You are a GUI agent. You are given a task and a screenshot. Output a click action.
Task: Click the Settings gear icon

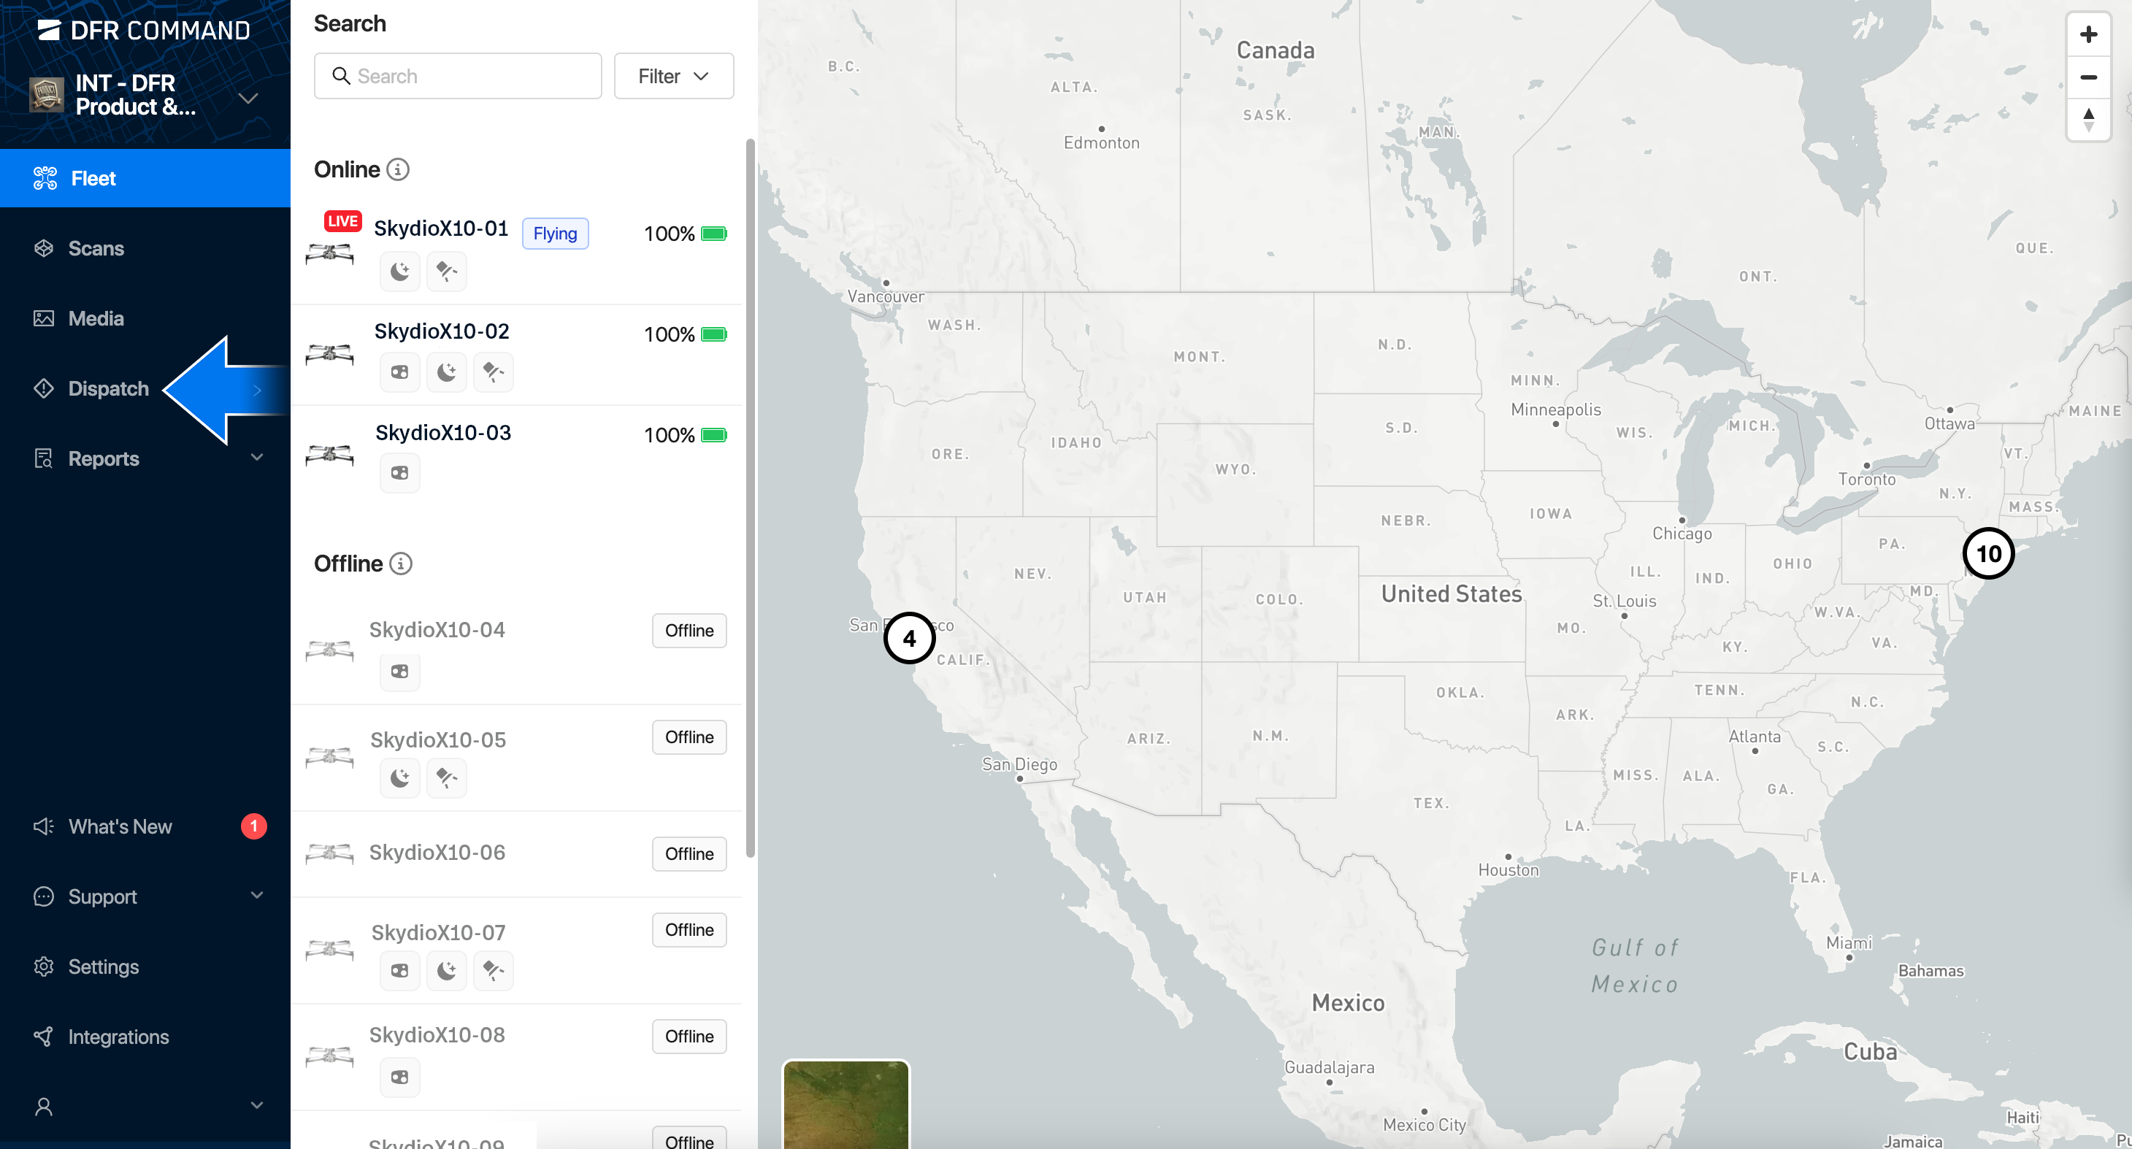point(44,967)
